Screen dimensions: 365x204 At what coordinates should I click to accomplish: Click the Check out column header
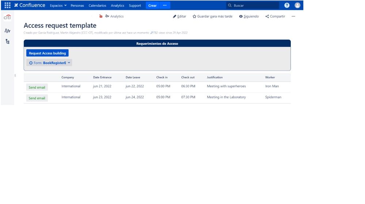coord(188,77)
